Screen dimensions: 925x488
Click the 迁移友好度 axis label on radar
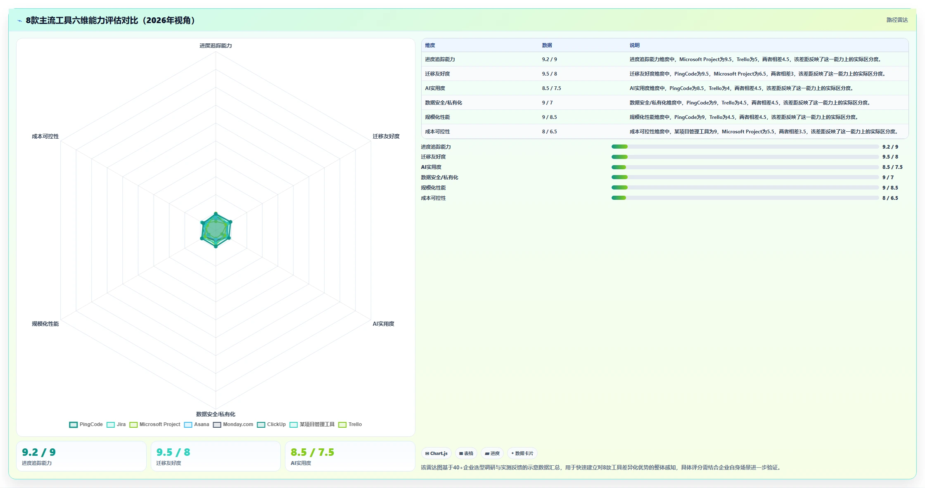click(386, 136)
